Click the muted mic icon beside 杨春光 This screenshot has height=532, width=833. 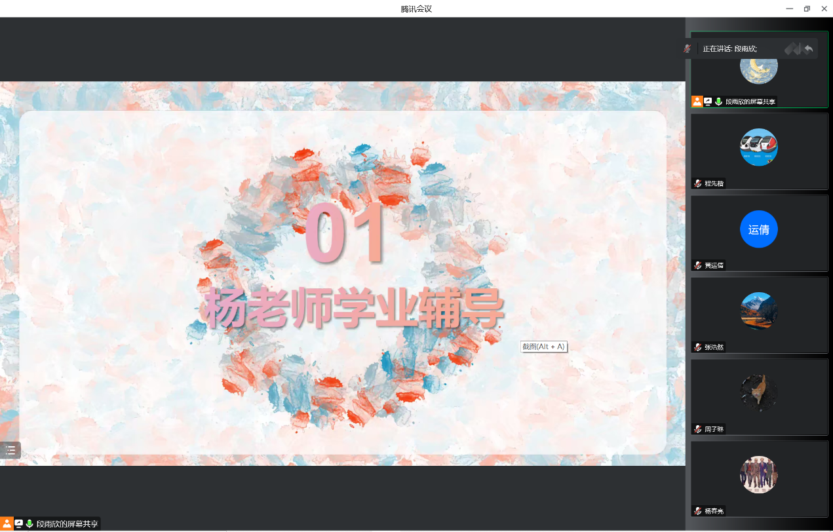698,511
